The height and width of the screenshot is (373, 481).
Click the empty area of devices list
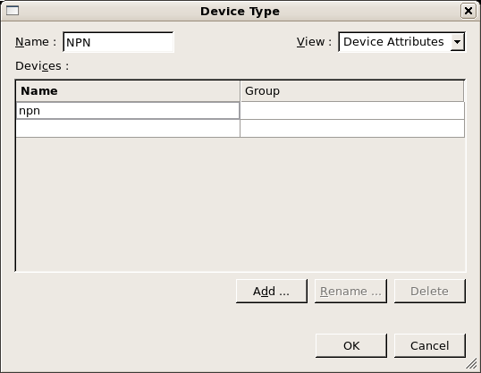point(240,204)
